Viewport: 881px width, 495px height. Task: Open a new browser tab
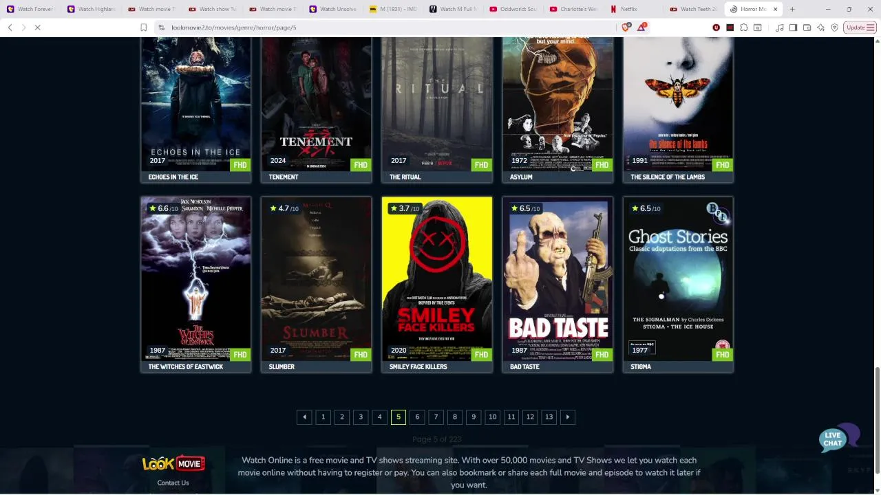(792, 9)
